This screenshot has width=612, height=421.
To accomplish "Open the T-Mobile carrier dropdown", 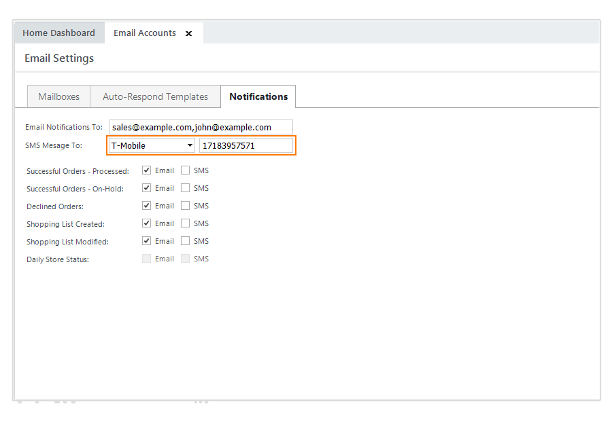I will coord(152,145).
